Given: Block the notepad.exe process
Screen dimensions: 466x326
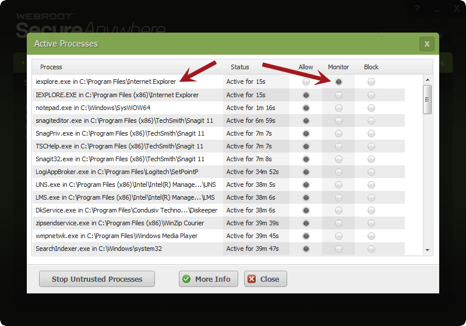Looking at the screenshot, I should [x=371, y=108].
